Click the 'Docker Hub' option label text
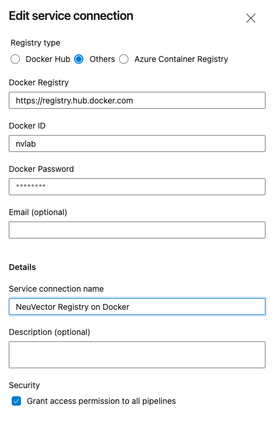 (x=48, y=59)
